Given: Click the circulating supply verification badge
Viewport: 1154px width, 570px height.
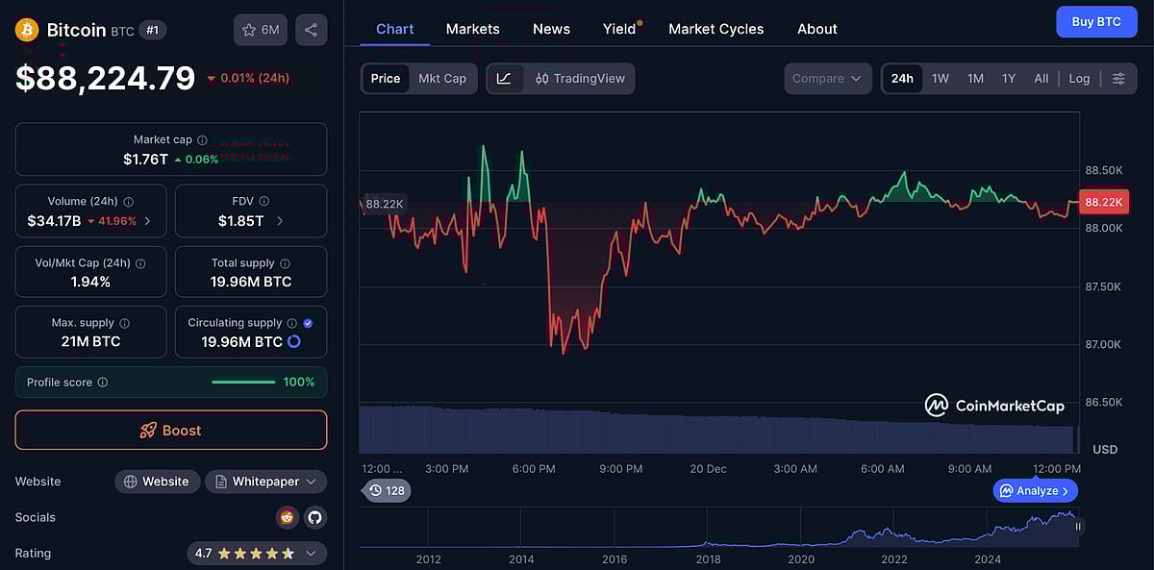Looking at the screenshot, I should click(307, 322).
